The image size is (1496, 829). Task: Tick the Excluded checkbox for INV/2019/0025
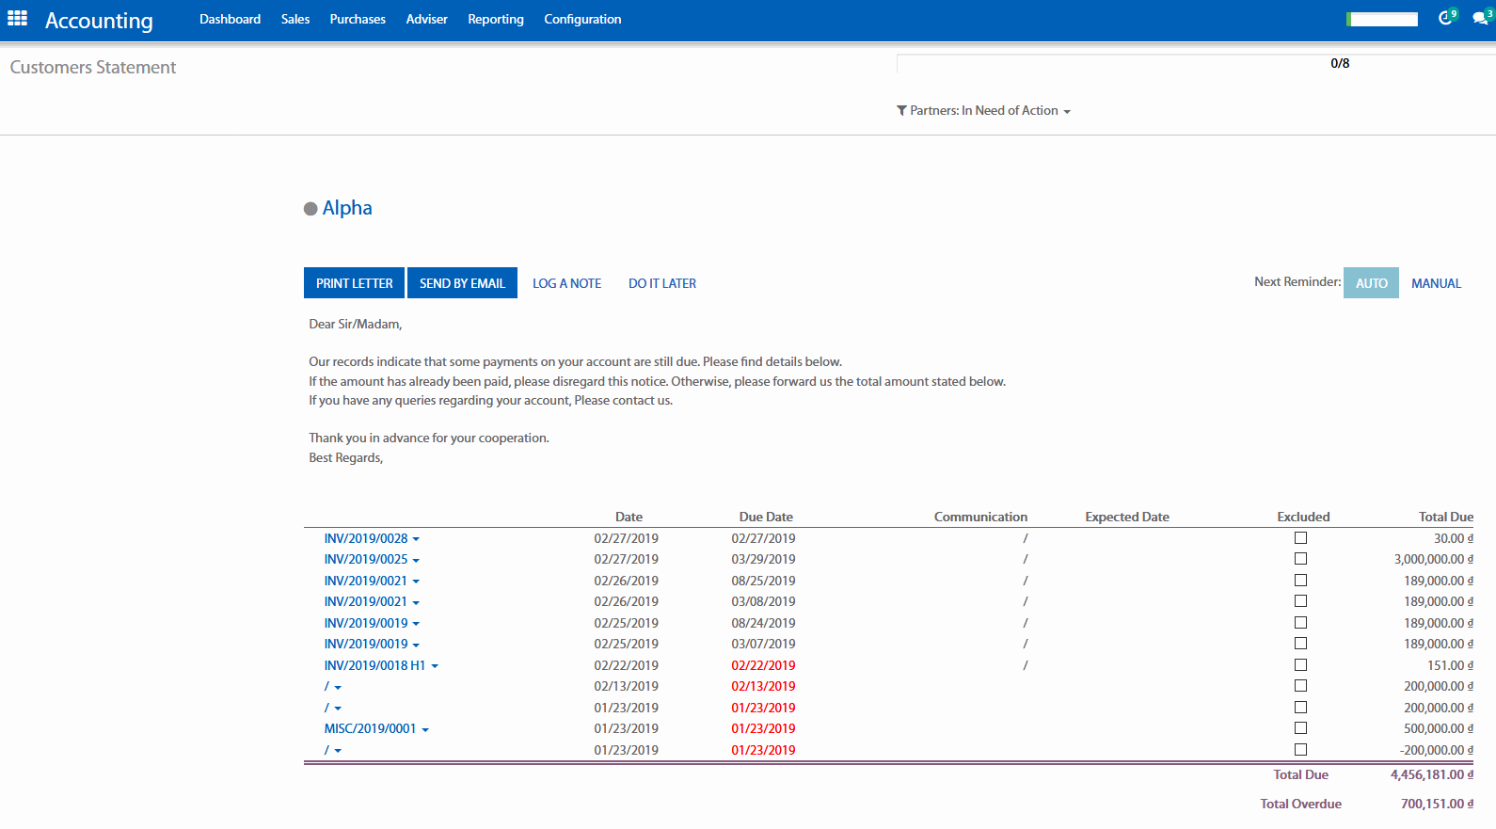point(1300,559)
